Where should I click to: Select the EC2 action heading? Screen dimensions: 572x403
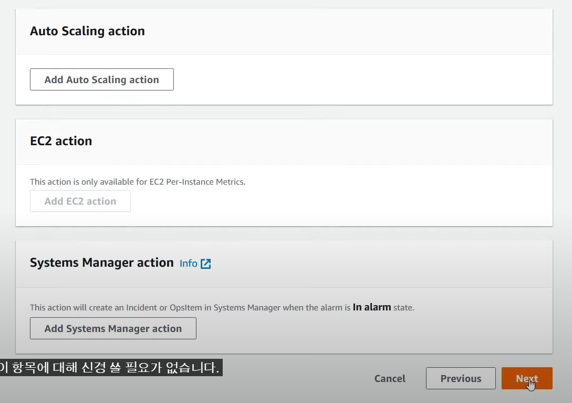pos(61,141)
